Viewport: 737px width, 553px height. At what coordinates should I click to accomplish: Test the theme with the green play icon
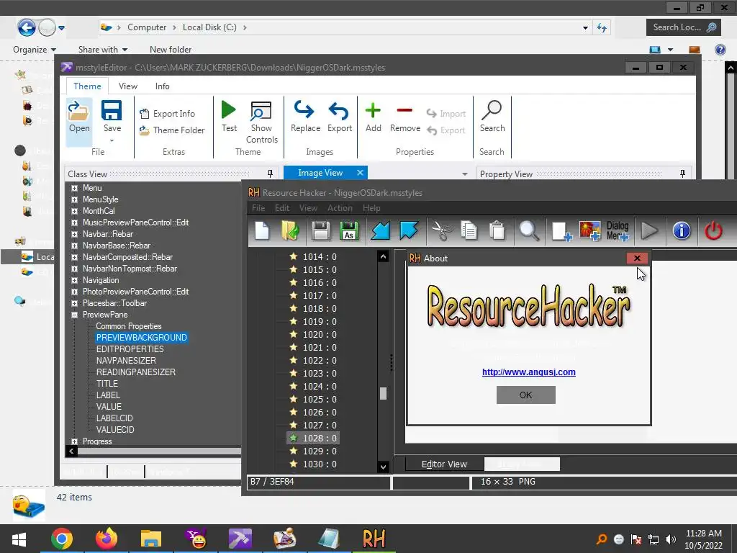click(x=229, y=117)
